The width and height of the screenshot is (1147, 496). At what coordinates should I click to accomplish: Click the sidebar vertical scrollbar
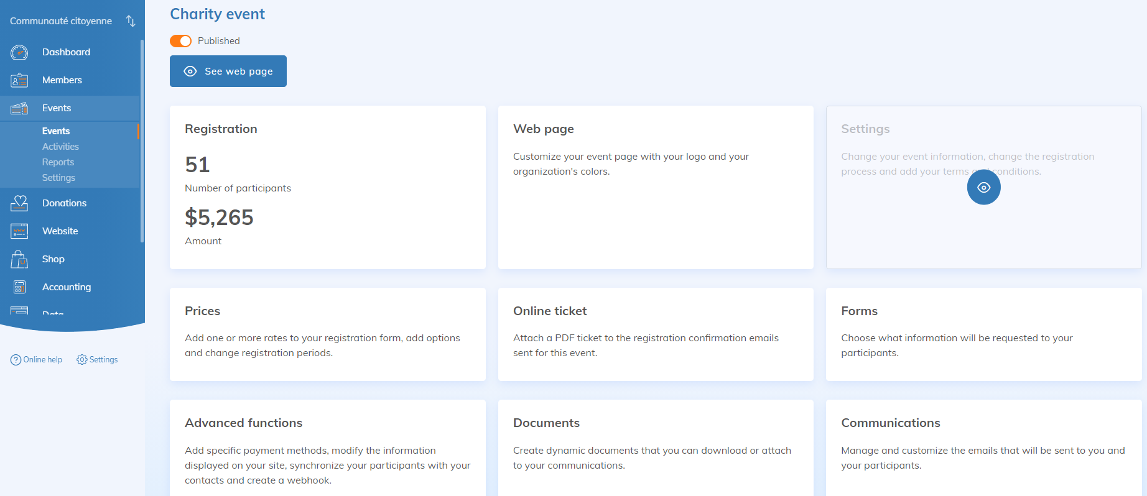(142, 143)
